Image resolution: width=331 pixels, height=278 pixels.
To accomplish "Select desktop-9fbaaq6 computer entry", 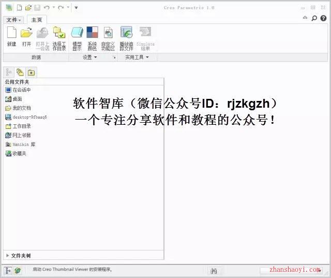I will 26,117.
